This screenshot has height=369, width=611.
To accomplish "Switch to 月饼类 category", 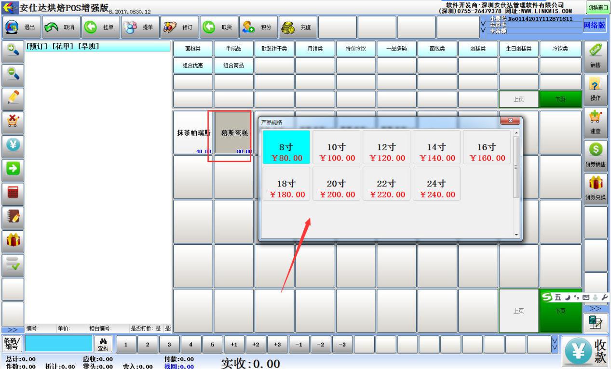I will tap(315, 49).
